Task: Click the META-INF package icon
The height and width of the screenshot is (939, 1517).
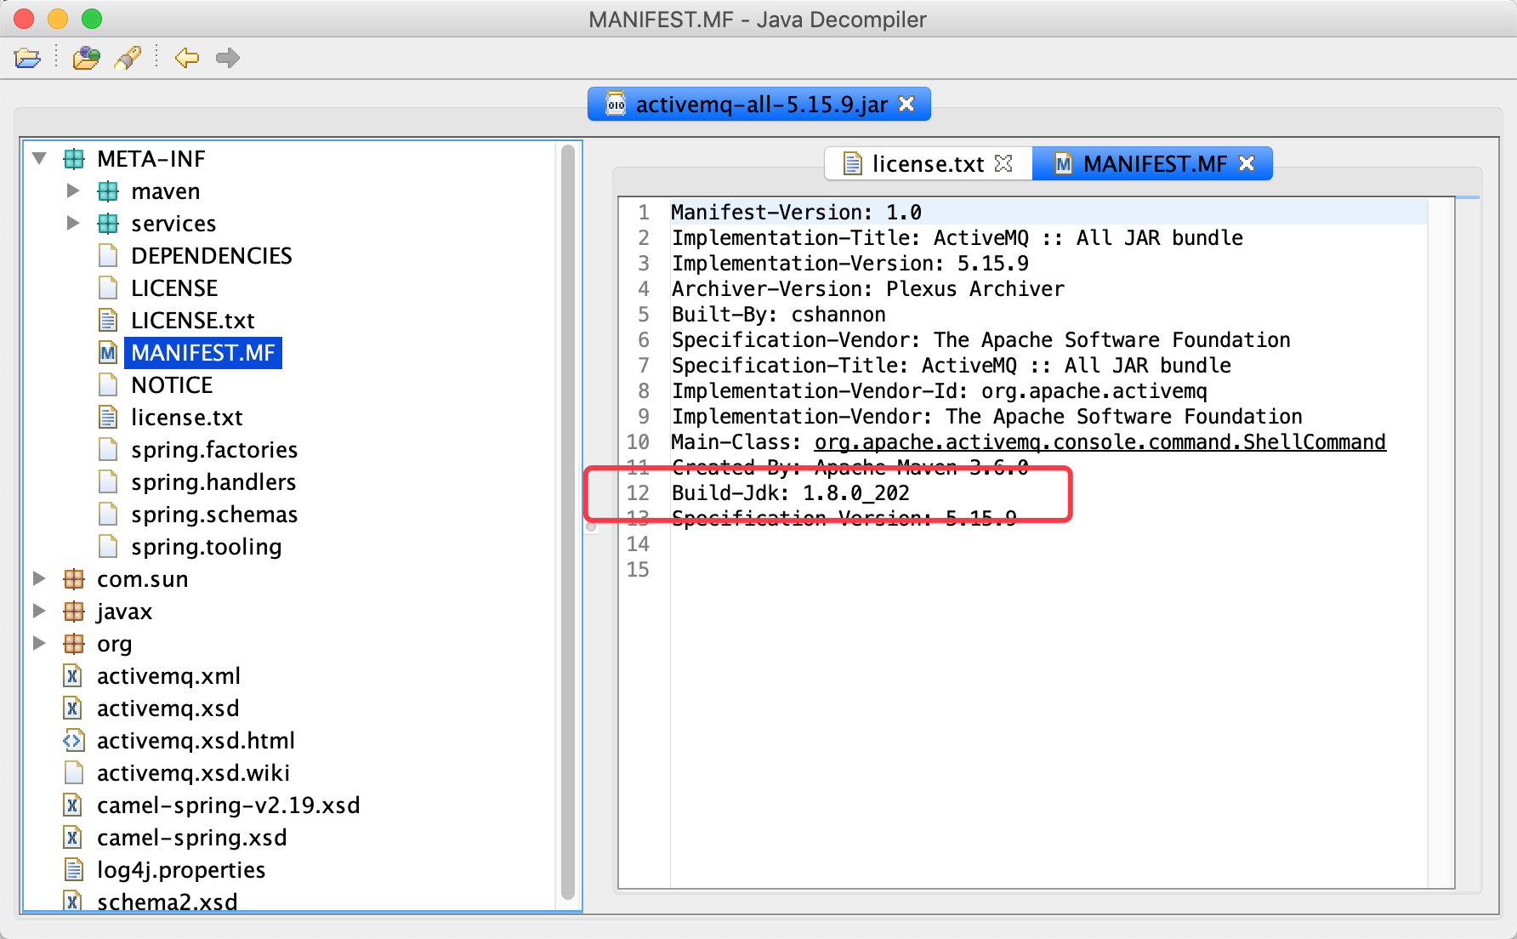Action: pyautogui.click(x=74, y=159)
